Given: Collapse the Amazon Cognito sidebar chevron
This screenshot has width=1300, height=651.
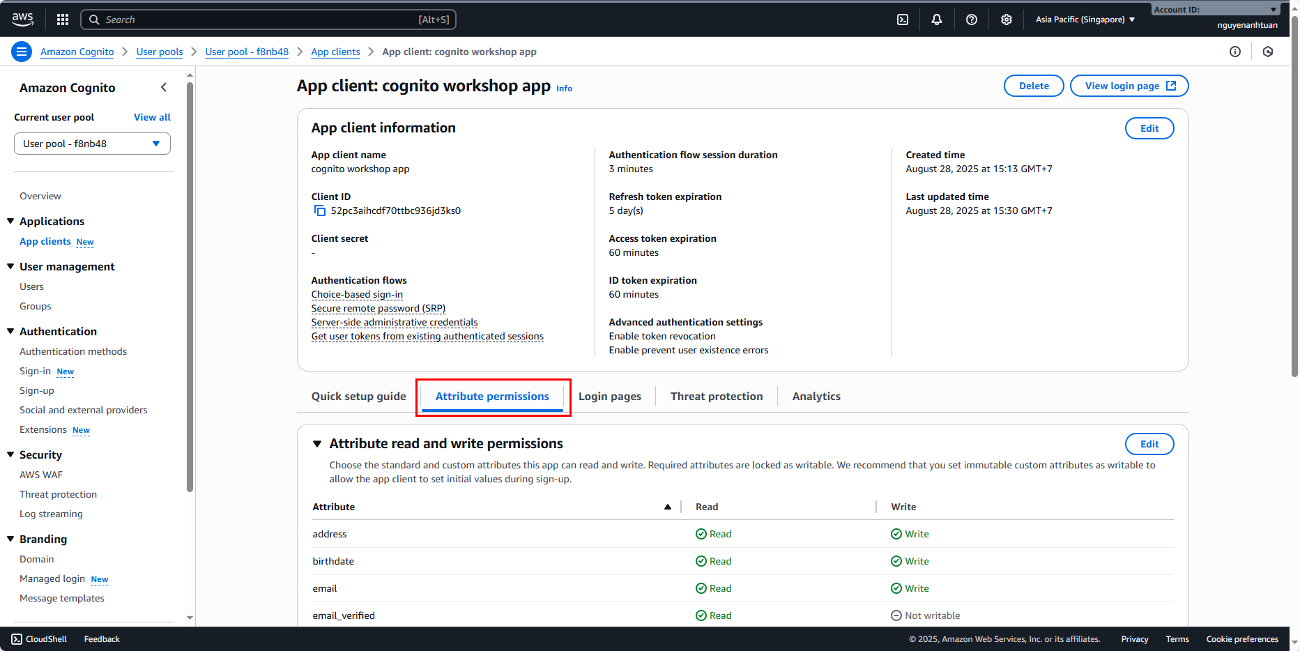Looking at the screenshot, I should tap(164, 87).
